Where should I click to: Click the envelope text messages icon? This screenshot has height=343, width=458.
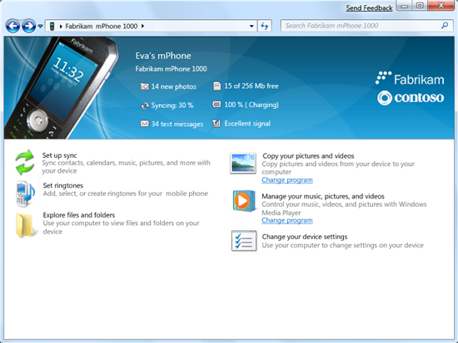(x=144, y=124)
